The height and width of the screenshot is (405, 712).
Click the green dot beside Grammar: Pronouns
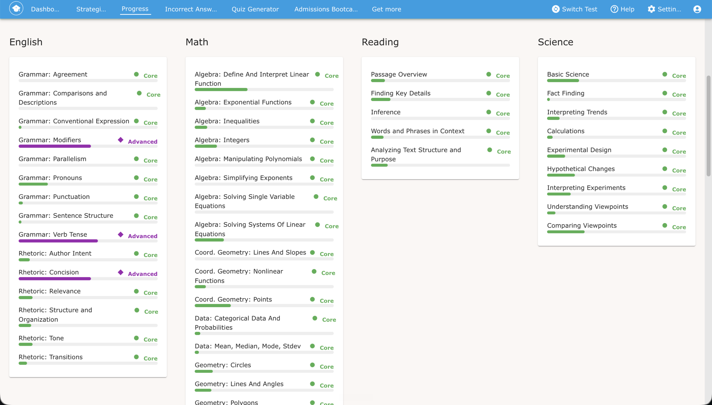click(136, 178)
